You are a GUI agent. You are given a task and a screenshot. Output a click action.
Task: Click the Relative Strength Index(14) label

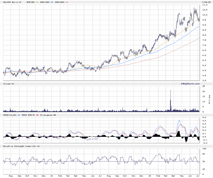point(20,146)
